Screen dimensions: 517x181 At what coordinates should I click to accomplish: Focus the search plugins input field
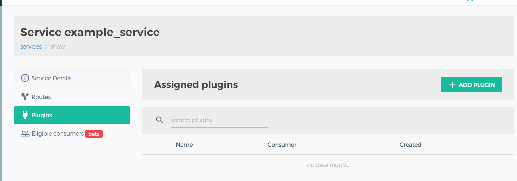[x=219, y=120]
